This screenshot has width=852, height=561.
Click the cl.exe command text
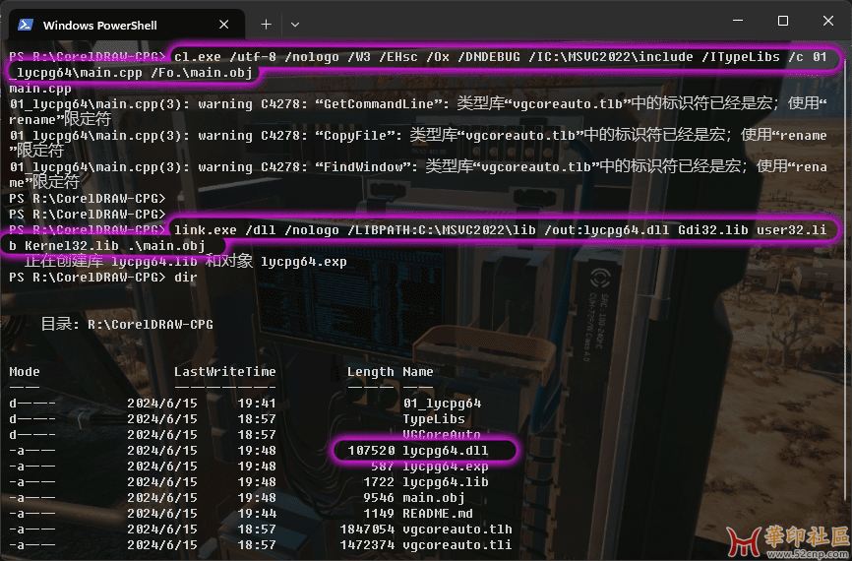pos(418,65)
